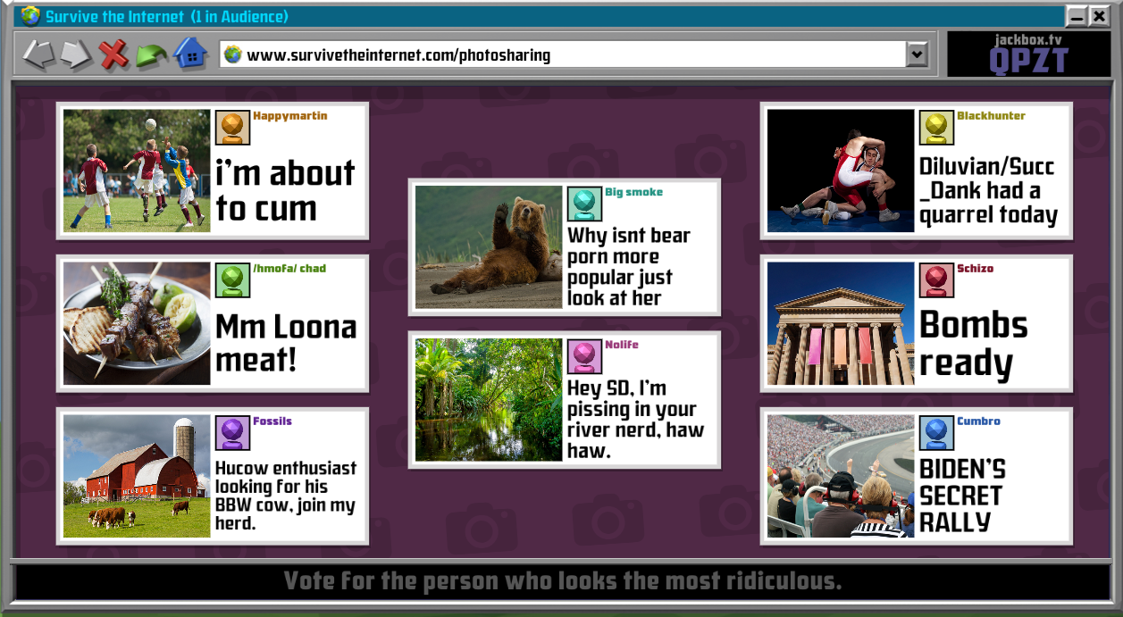Go to the blue home icon
The image size is (1123, 617).
point(190,54)
